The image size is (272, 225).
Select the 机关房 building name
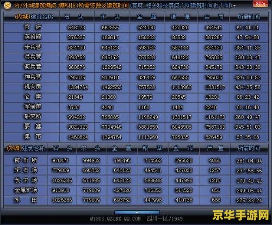pyautogui.click(x=33, y=86)
